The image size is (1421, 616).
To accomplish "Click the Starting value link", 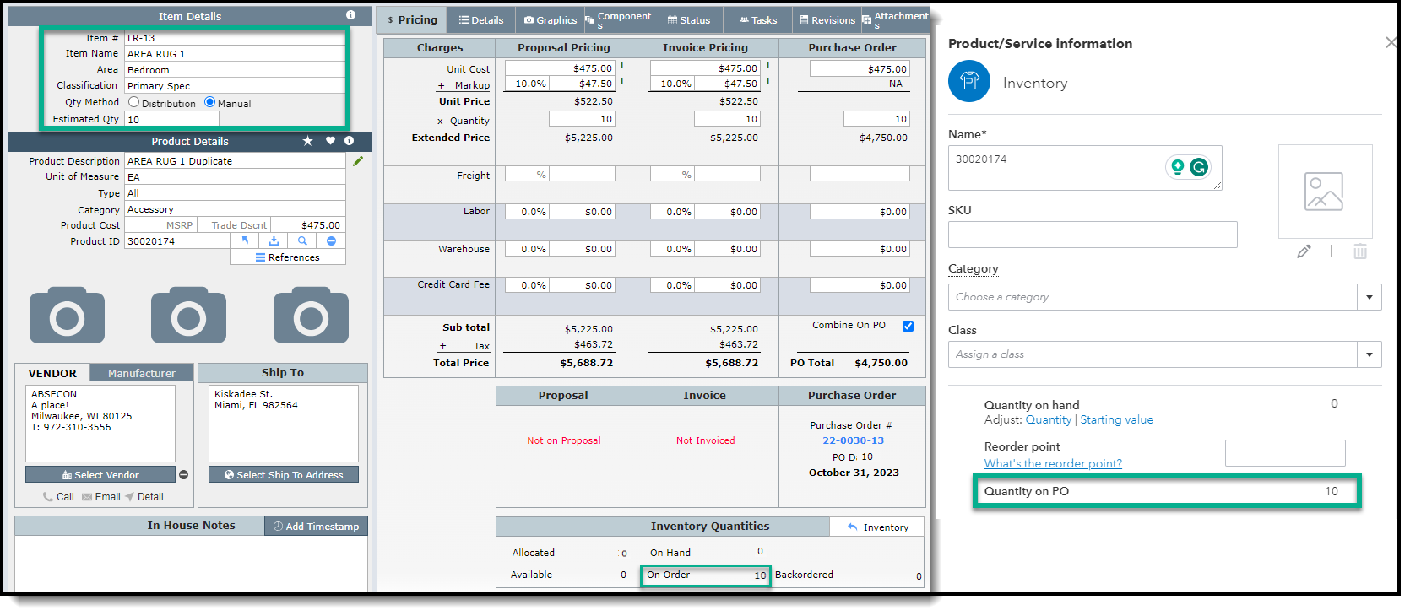I will 1116,419.
